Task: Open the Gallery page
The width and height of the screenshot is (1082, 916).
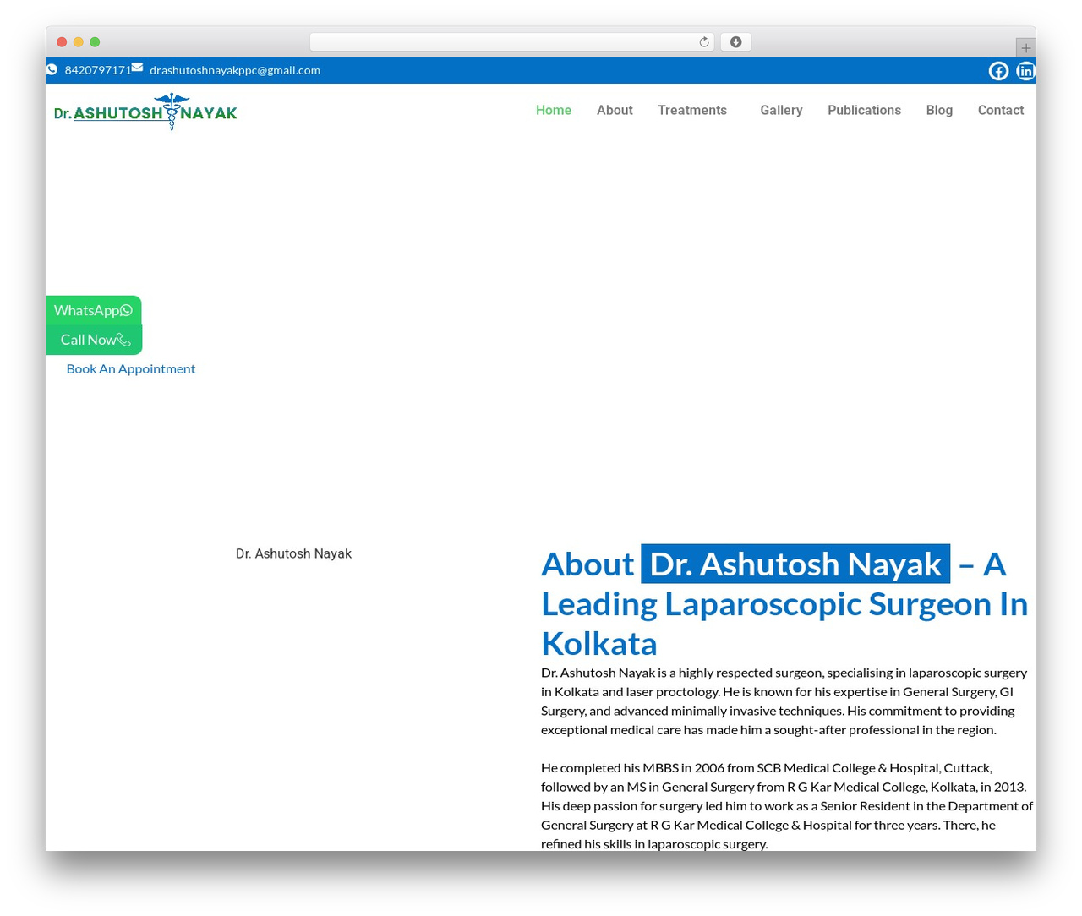Action: pyautogui.click(x=781, y=110)
